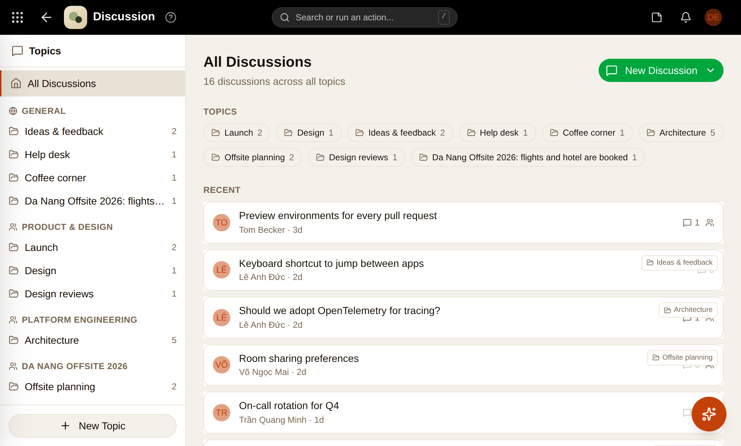Open the apps grid launcher
This screenshot has height=446, width=741.
point(17,17)
